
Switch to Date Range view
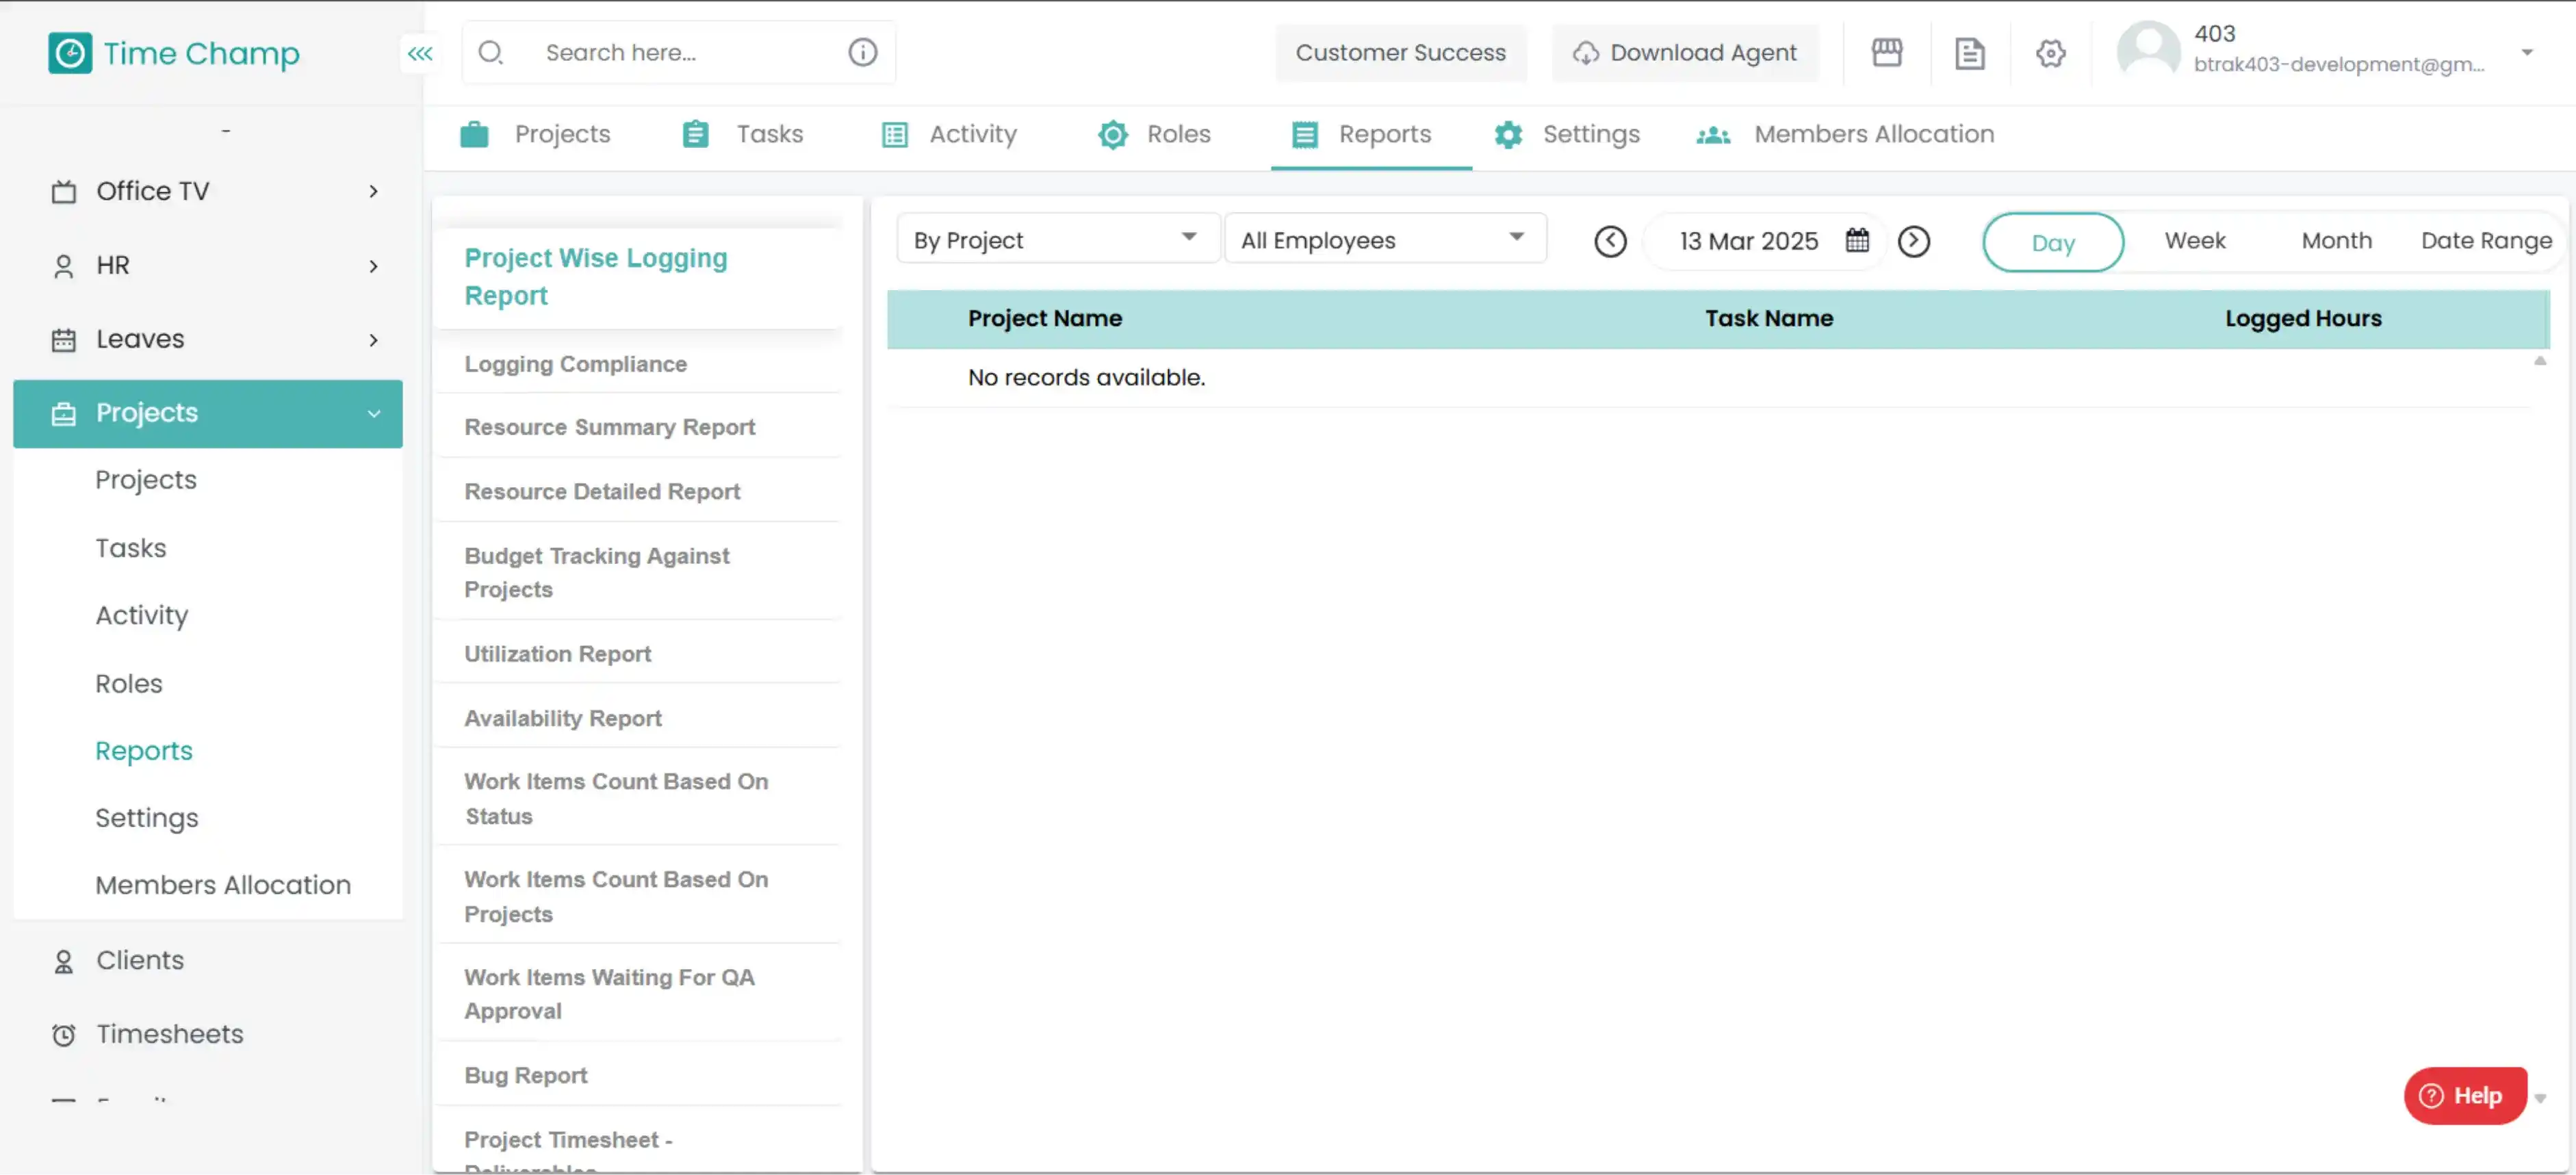(2486, 240)
